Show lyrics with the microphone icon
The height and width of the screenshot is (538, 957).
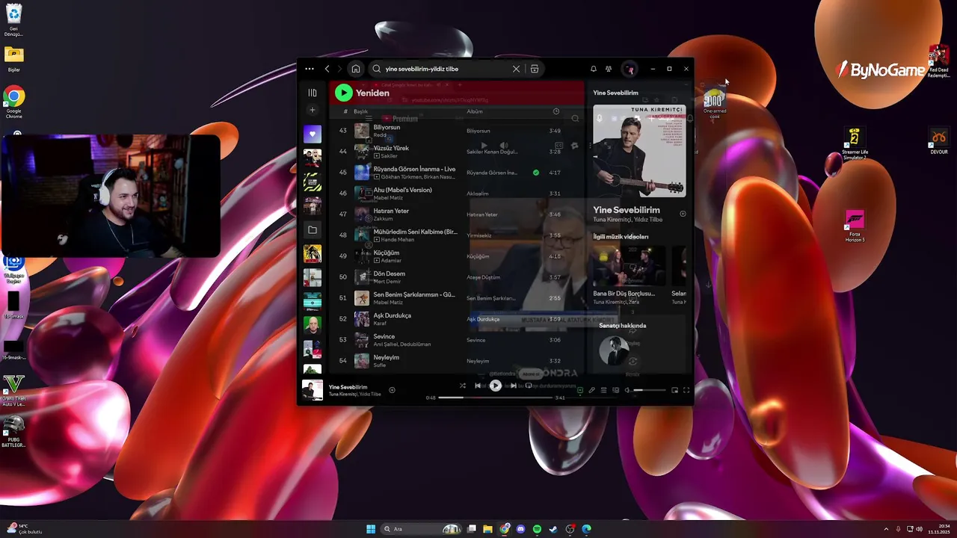(591, 390)
